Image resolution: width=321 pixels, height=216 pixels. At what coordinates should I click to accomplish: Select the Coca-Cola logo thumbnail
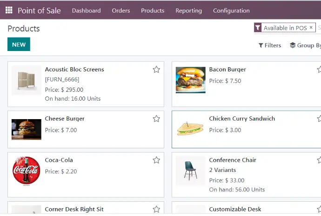tap(26, 171)
